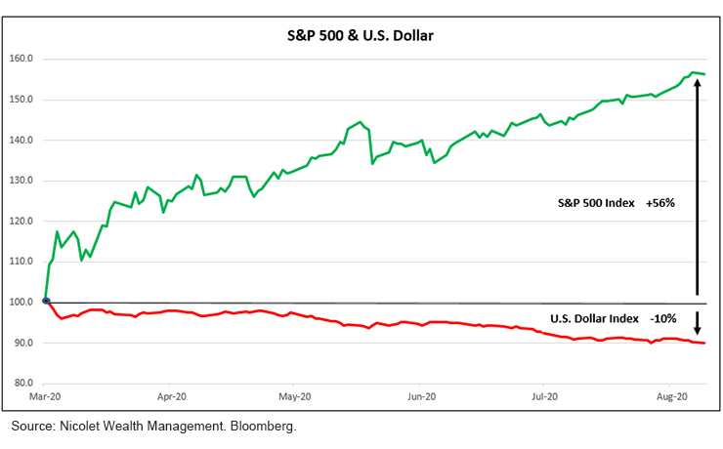
Task: Select the Aug-20 x-axis label
Action: pos(669,397)
